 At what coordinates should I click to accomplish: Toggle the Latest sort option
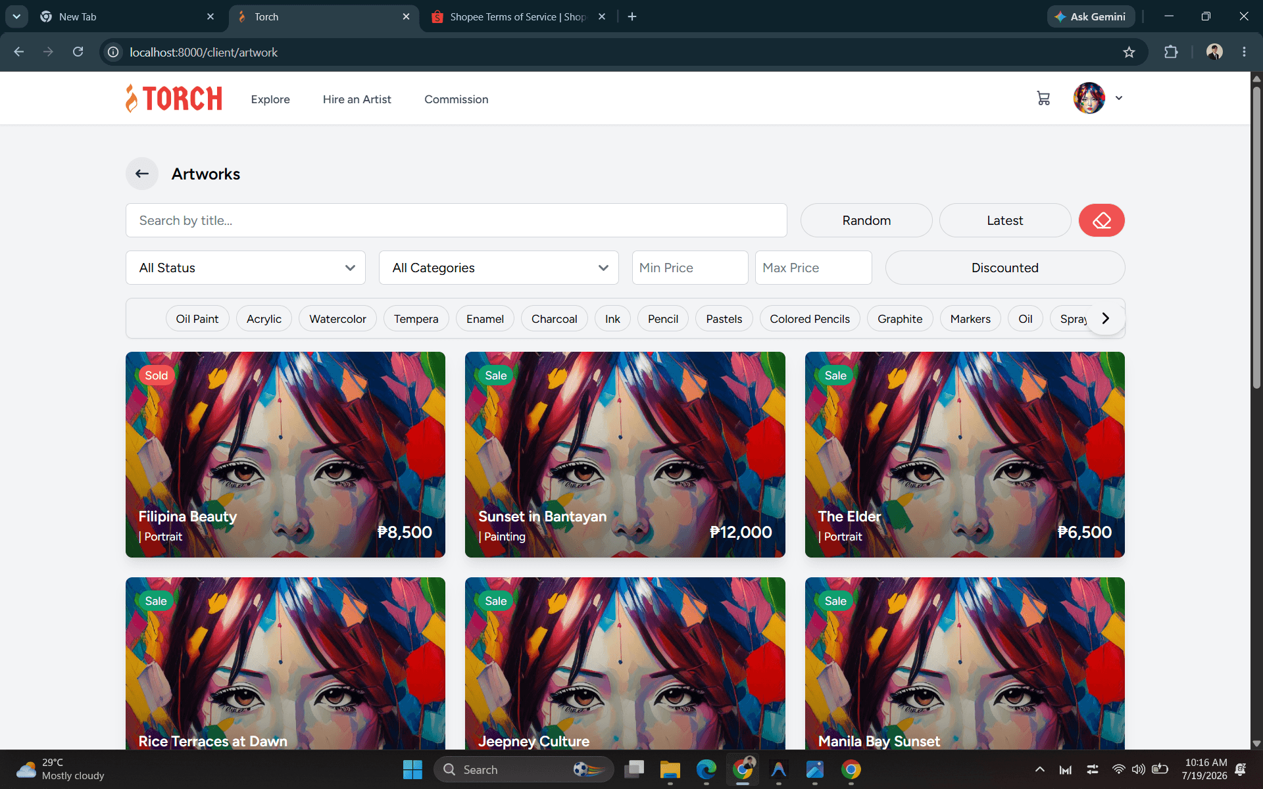click(1004, 220)
